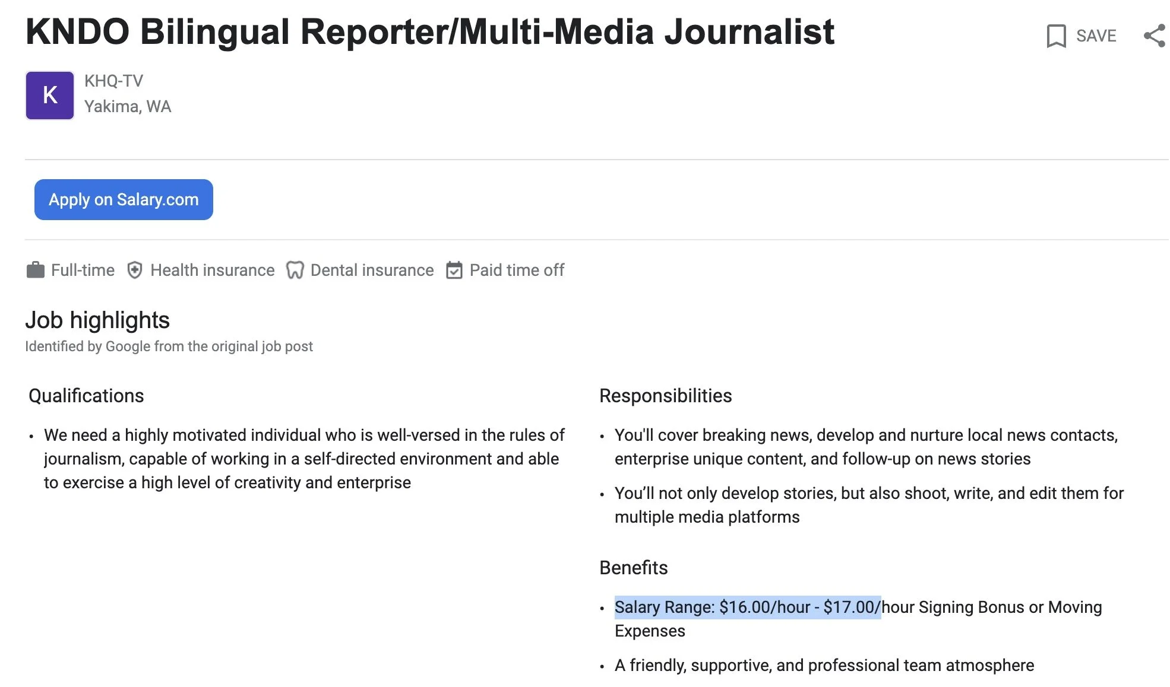This screenshot has height=687, width=1170.
Task: Click the Paid time off calendar icon
Action: coord(454,271)
